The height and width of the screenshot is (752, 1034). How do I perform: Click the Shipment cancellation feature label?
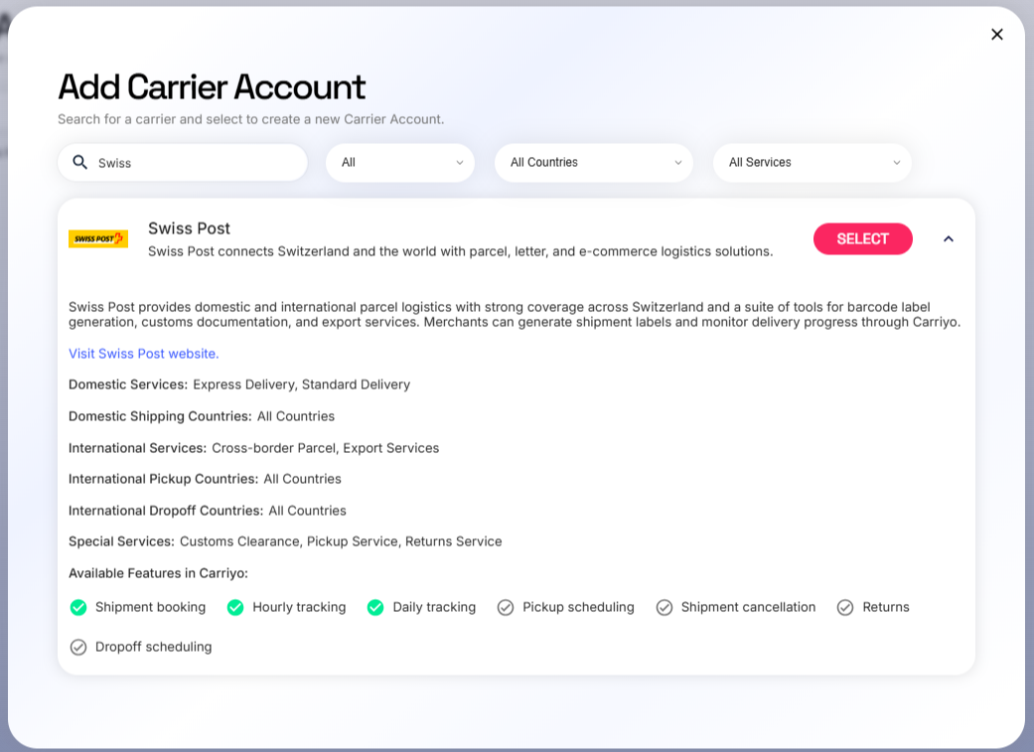coord(748,607)
